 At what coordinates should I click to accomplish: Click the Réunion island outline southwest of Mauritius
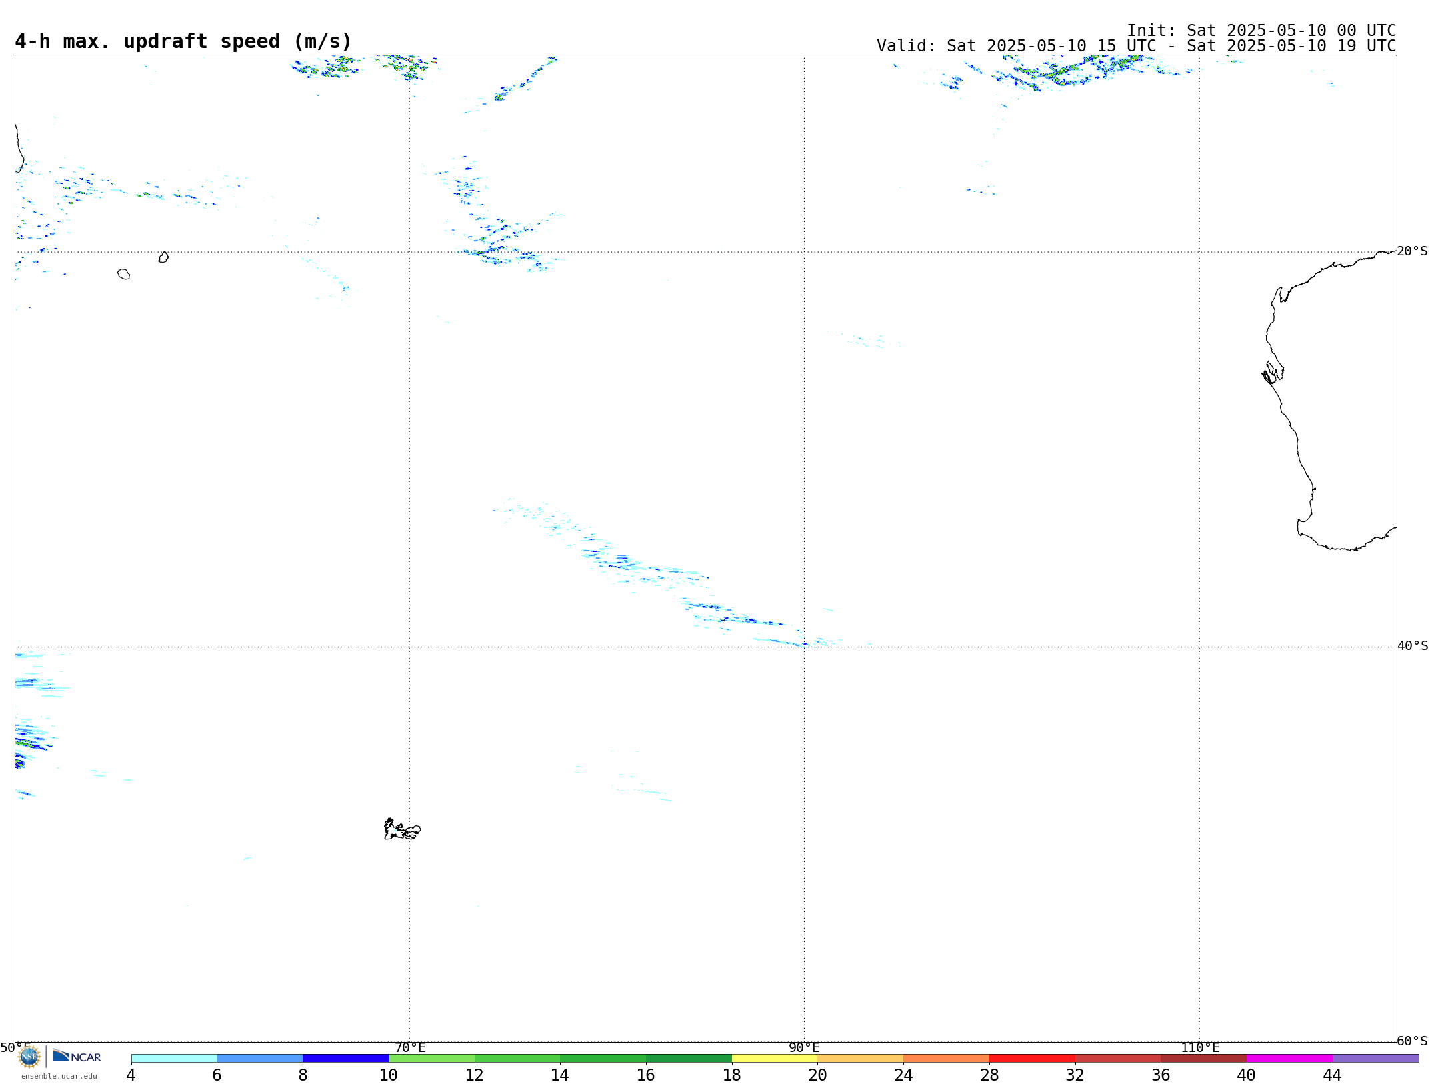[x=123, y=274]
